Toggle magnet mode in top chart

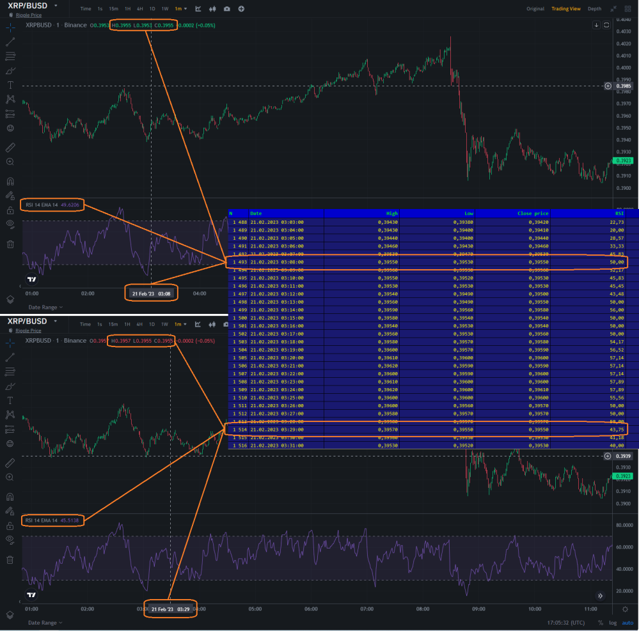10,182
